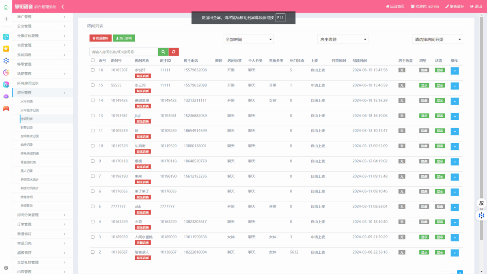Click the red 批量删除 button
Viewport: 487px width, 274px height.
(x=100, y=38)
